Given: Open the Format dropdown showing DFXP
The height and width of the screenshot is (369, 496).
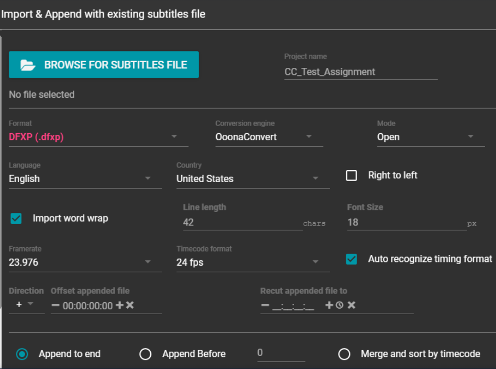Looking at the screenshot, I should tap(98, 137).
